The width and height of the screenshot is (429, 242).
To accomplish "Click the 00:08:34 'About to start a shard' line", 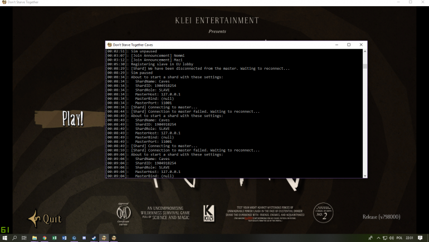I will point(164,77).
